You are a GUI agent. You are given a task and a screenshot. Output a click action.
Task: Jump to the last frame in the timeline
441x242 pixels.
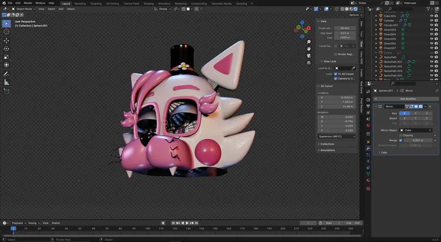196,223
